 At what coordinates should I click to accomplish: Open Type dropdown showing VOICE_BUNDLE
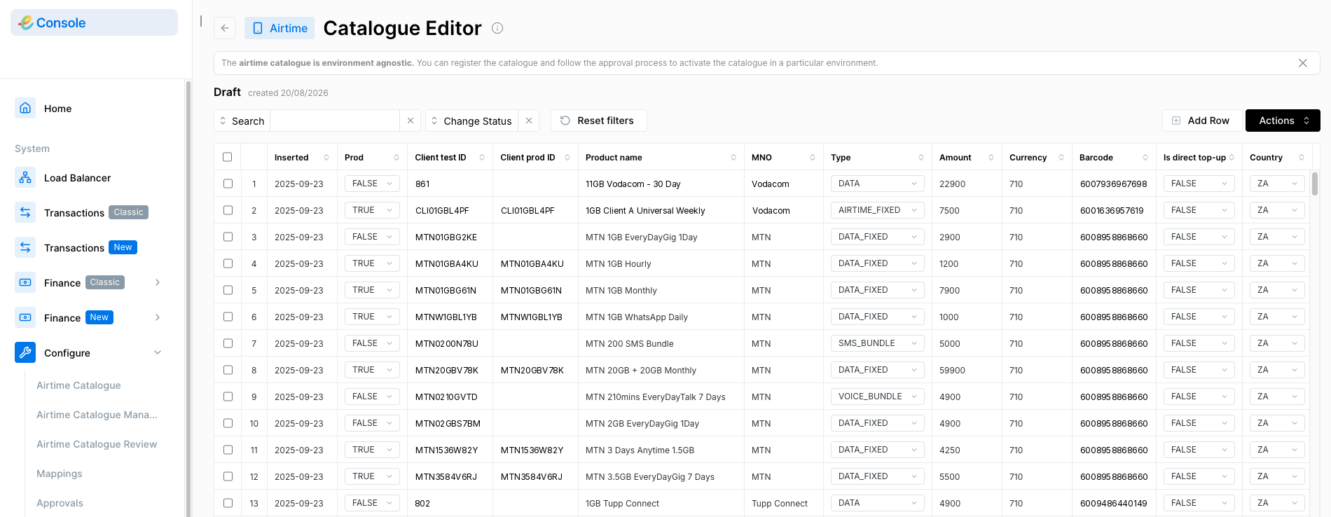tap(877, 397)
